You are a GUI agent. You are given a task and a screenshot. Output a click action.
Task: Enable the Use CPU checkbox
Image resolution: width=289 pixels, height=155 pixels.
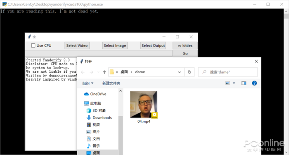coord(33,45)
